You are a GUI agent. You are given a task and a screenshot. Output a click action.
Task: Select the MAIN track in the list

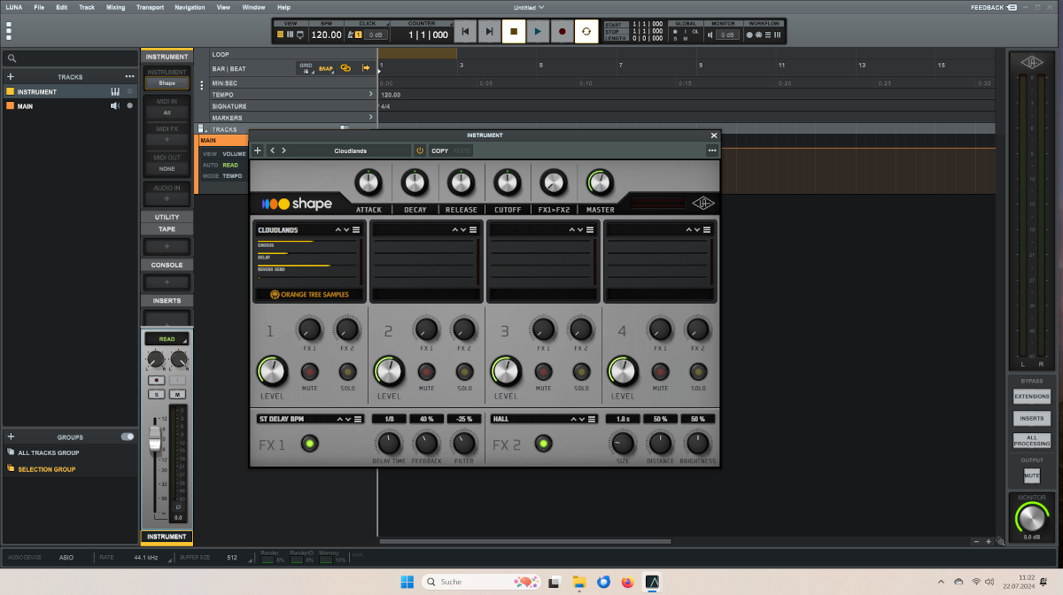pos(70,105)
